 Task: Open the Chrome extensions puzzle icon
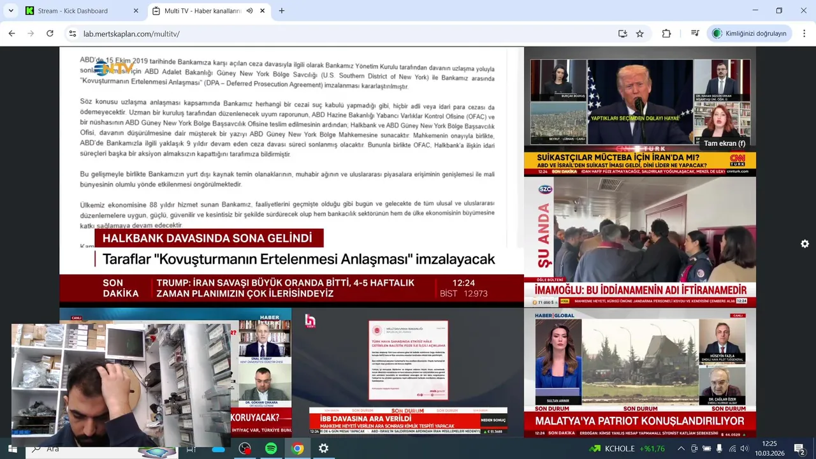(667, 34)
